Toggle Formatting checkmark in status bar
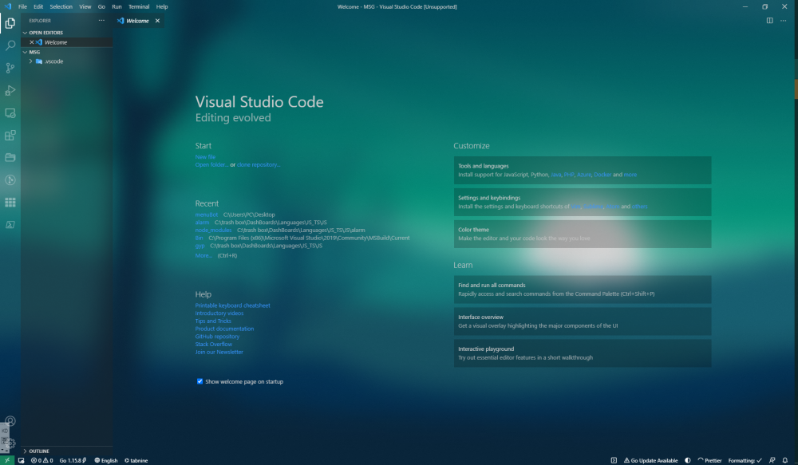 tap(745, 460)
